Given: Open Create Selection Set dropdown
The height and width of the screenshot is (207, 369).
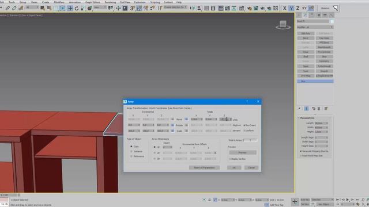Looking at the screenshot, I should coord(175,7).
